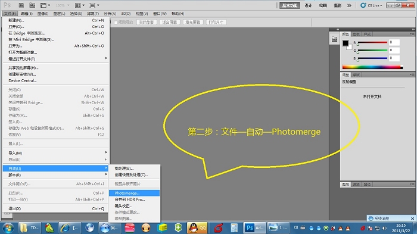Viewport: 417px width, 234px height.
Task: Open the Windows Start menu
Action: (8, 228)
